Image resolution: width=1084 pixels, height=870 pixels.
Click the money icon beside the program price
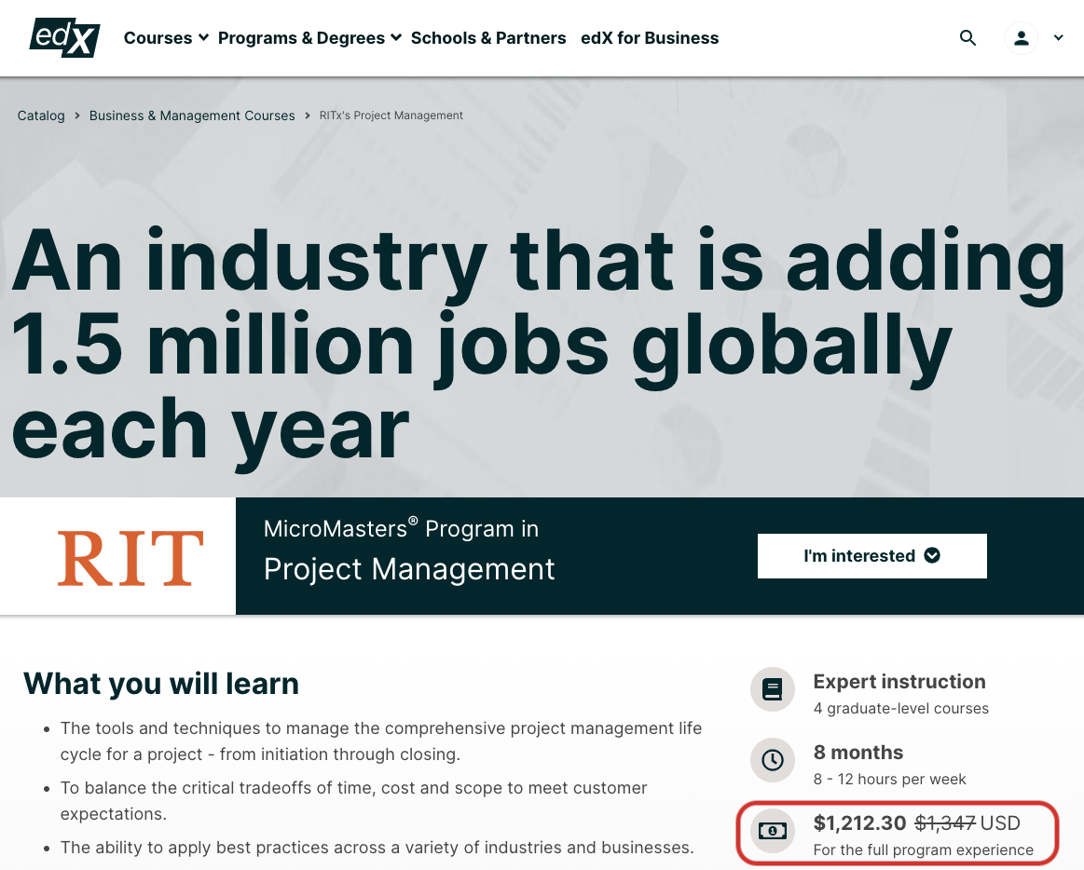pos(773,830)
